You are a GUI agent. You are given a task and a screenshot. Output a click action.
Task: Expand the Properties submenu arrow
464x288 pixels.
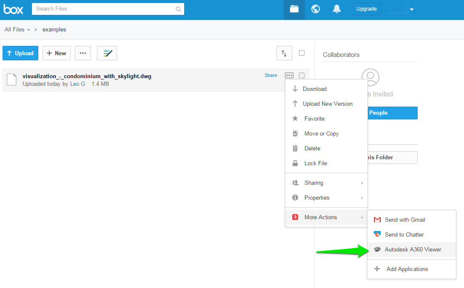(x=362, y=198)
